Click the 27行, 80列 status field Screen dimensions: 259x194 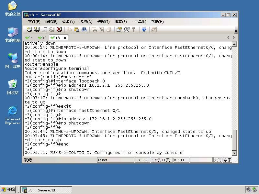point(162,160)
